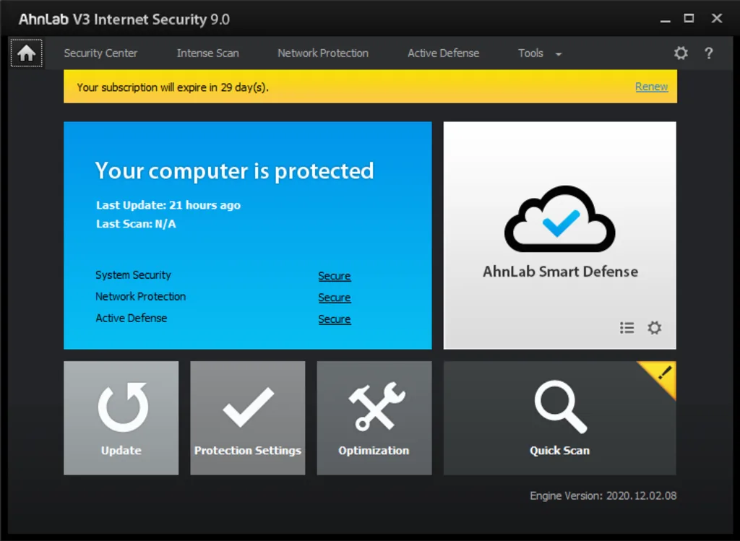Switch to the Intense Scan tab
The image size is (740, 541).
pos(207,53)
